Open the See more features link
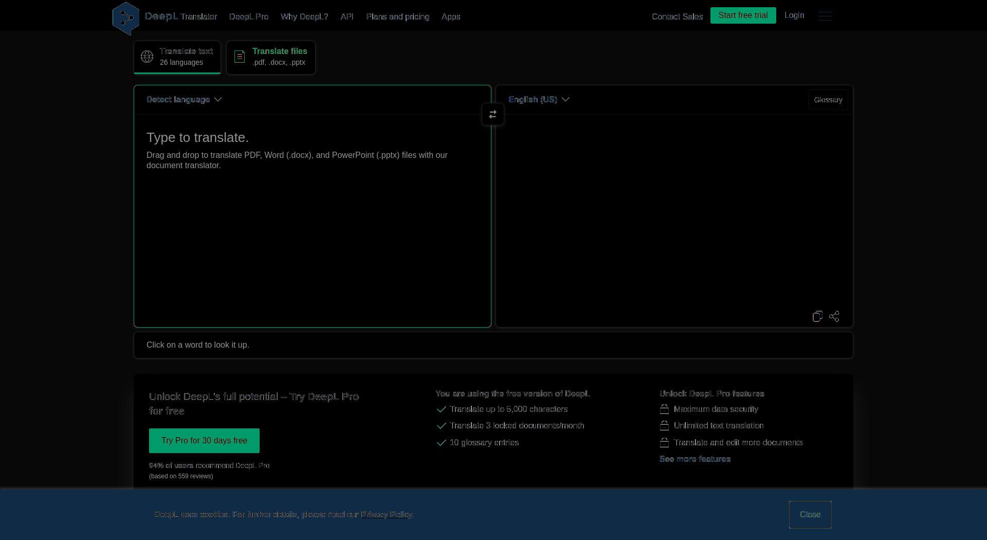The image size is (987, 540). (695, 459)
